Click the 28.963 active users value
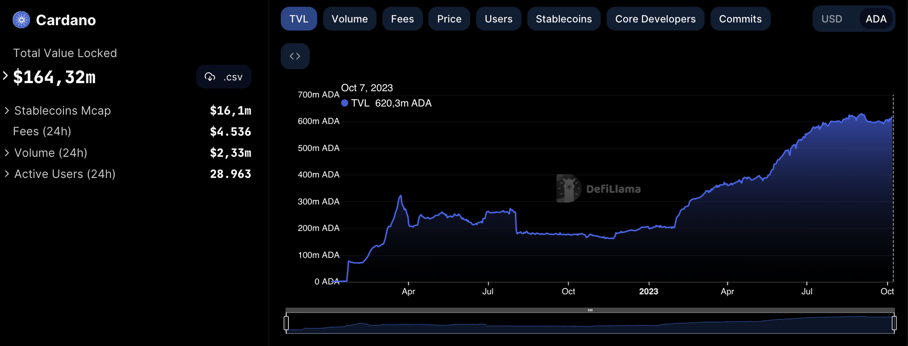The width and height of the screenshot is (908, 346). pos(230,174)
